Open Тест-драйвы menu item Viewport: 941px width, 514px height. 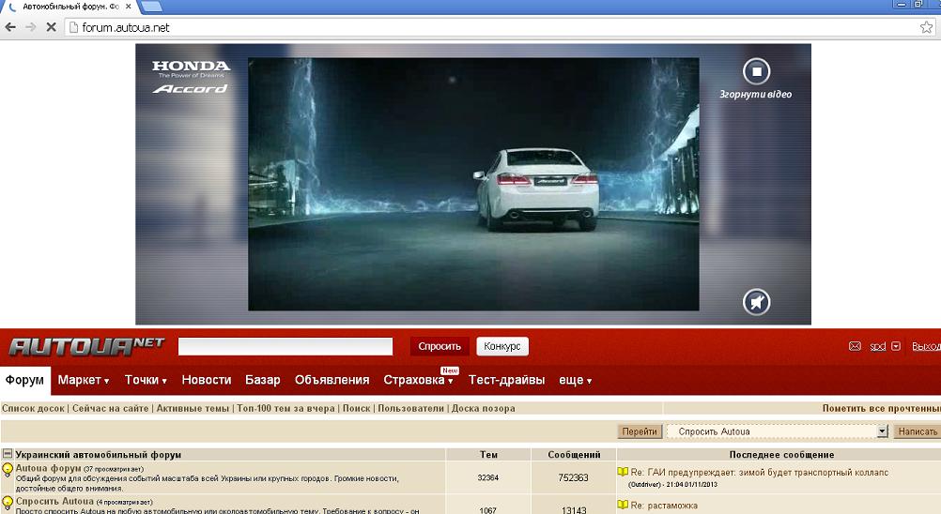pyautogui.click(x=506, y=380)
